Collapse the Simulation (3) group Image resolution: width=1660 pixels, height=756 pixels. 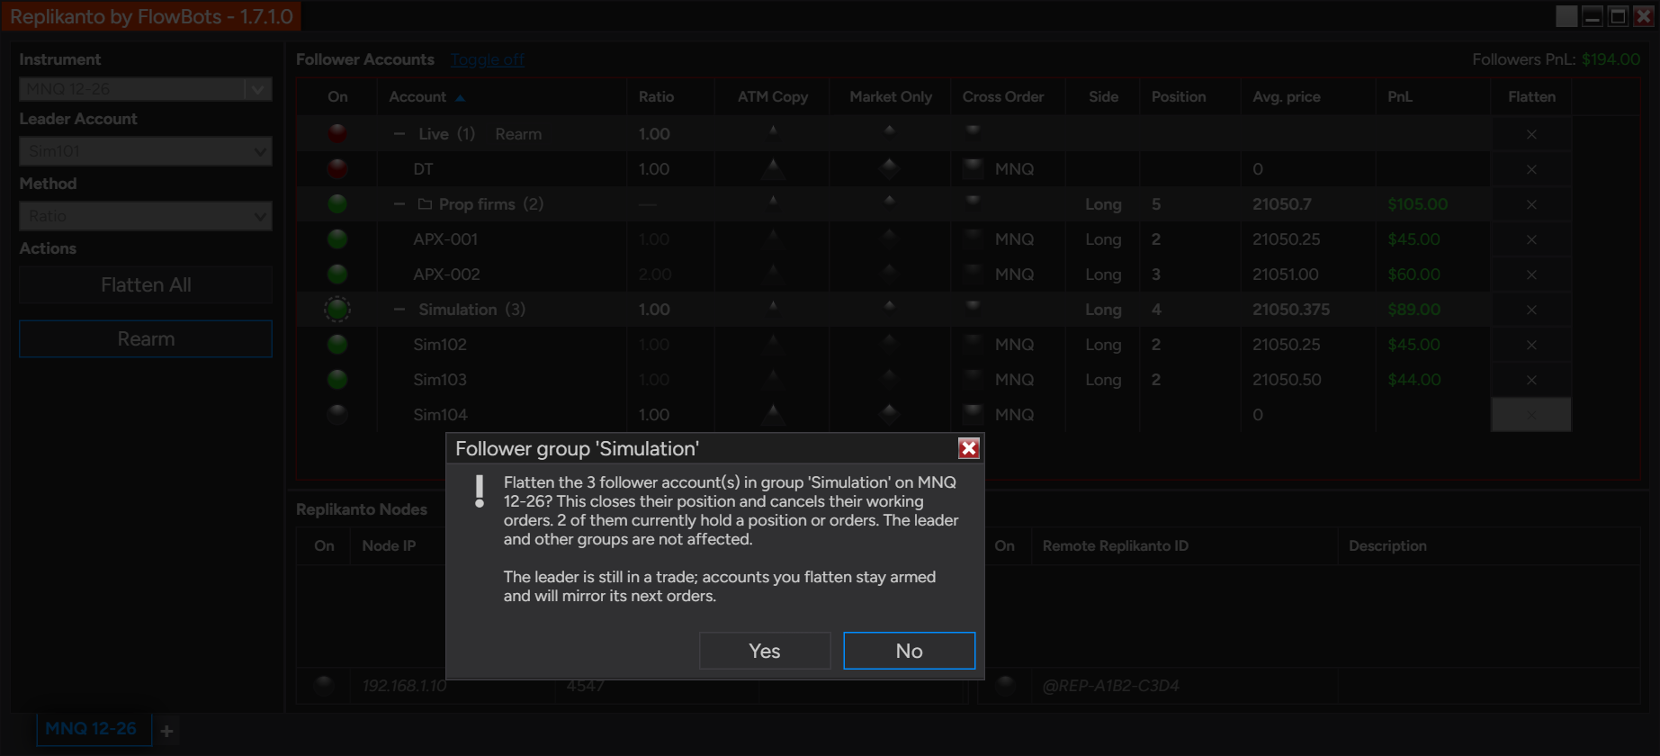pos(399,310)
